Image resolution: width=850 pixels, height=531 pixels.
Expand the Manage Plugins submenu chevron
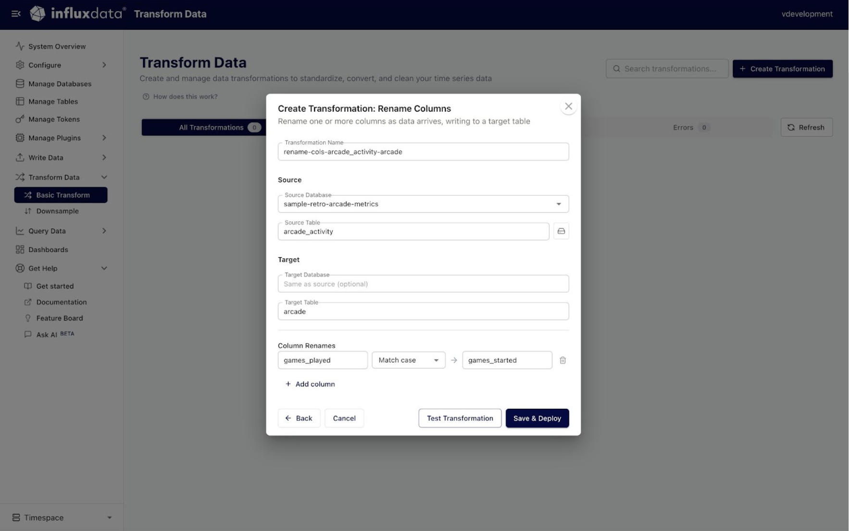(104, 138)
